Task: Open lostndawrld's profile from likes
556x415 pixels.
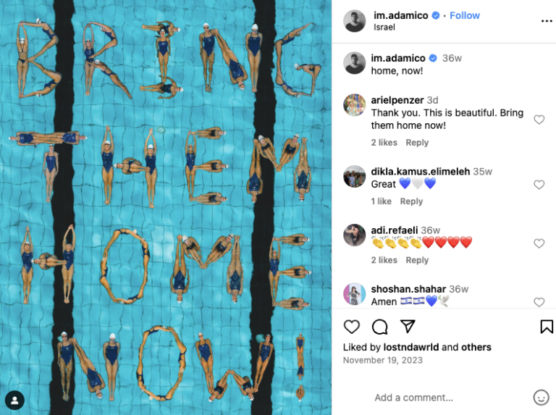Action: point(411,347)
